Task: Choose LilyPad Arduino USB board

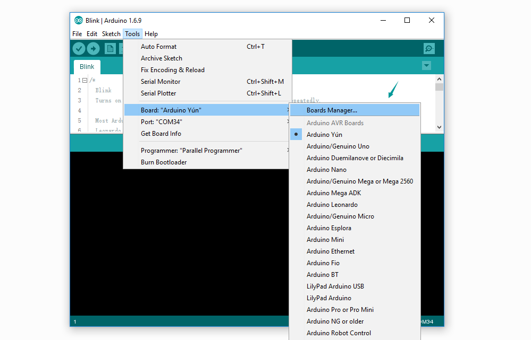Action: [355, 286]
